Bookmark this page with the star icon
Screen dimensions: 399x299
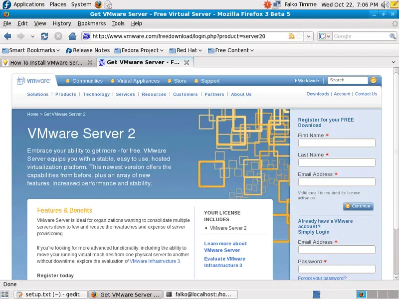(x=299, y=36)
